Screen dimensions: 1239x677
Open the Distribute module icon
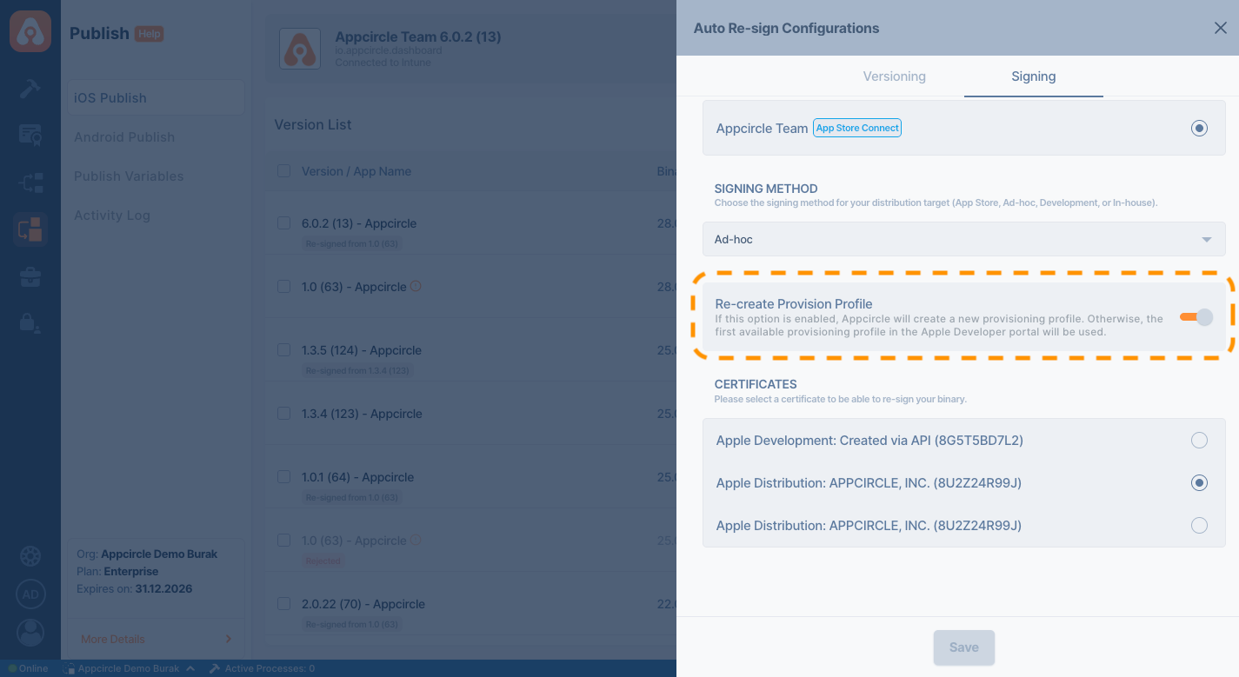(30, 183)
